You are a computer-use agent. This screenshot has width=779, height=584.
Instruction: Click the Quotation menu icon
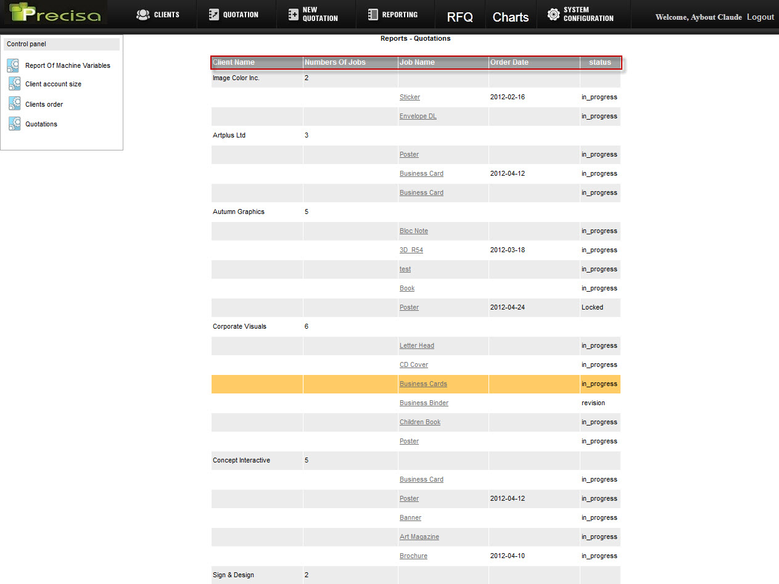(x=213, y=14)
